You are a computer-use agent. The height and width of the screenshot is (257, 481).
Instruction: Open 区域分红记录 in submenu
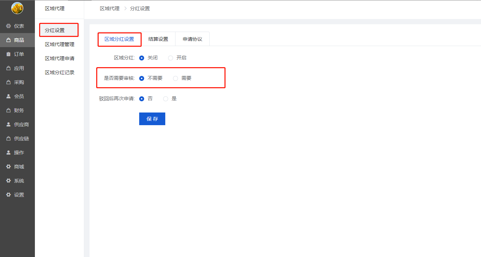coord(60,72)
